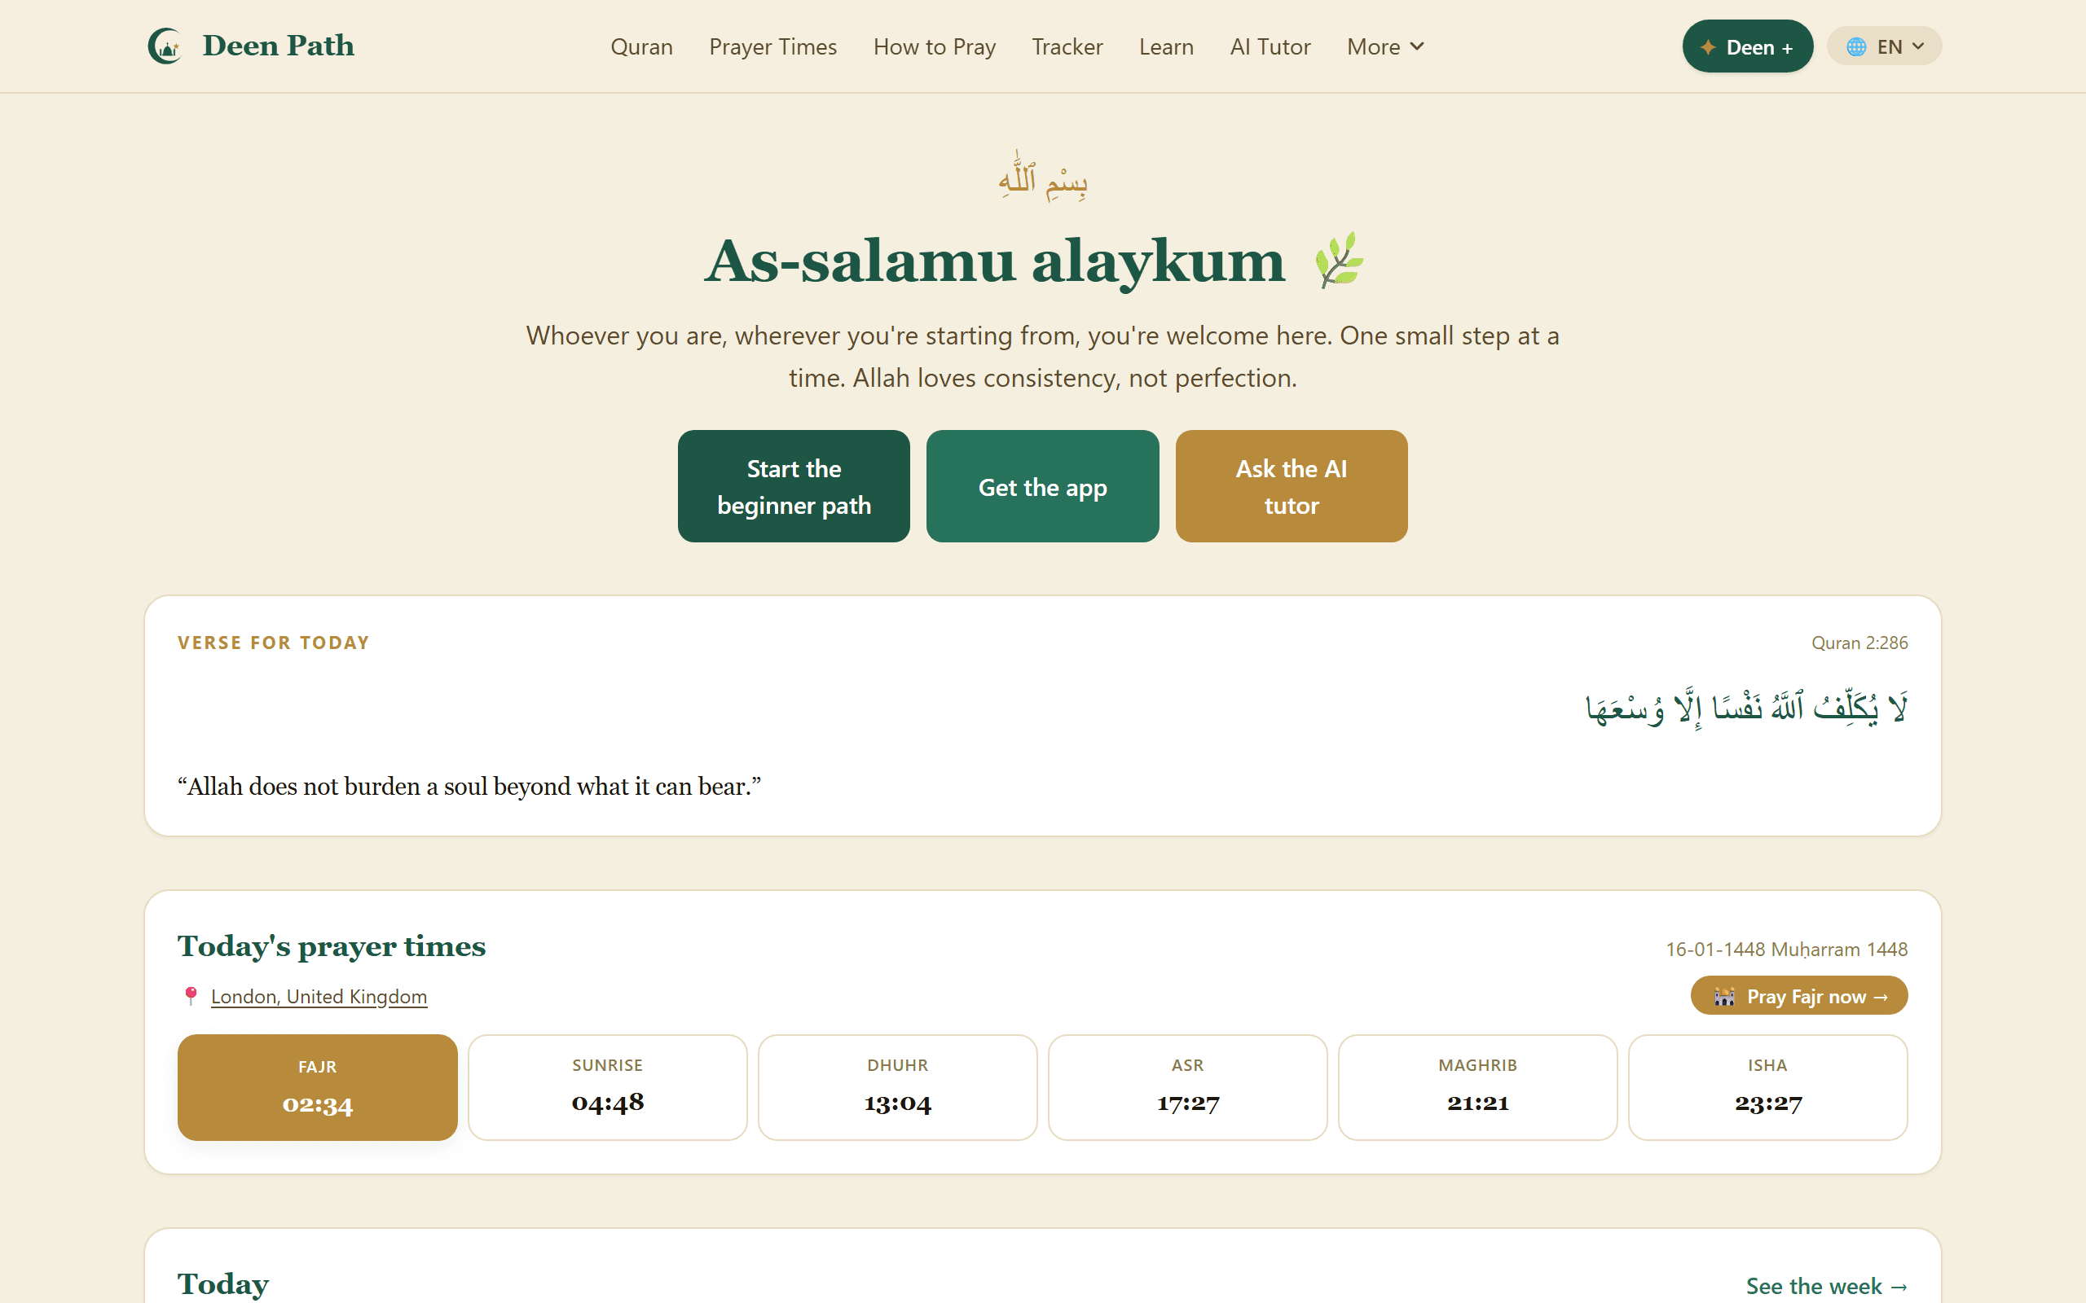Open the EN language dropdown

coord(1884,46)
